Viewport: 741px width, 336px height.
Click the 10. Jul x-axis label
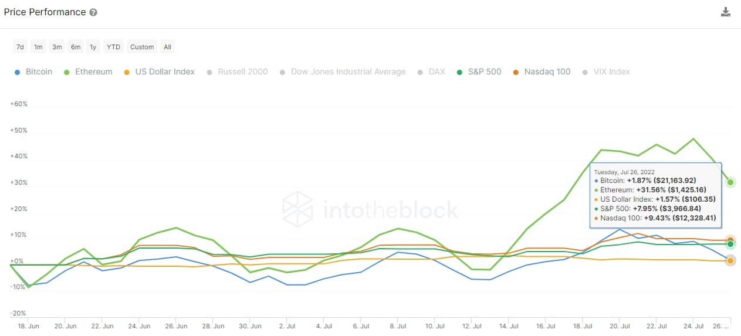(x=435, y=326)
